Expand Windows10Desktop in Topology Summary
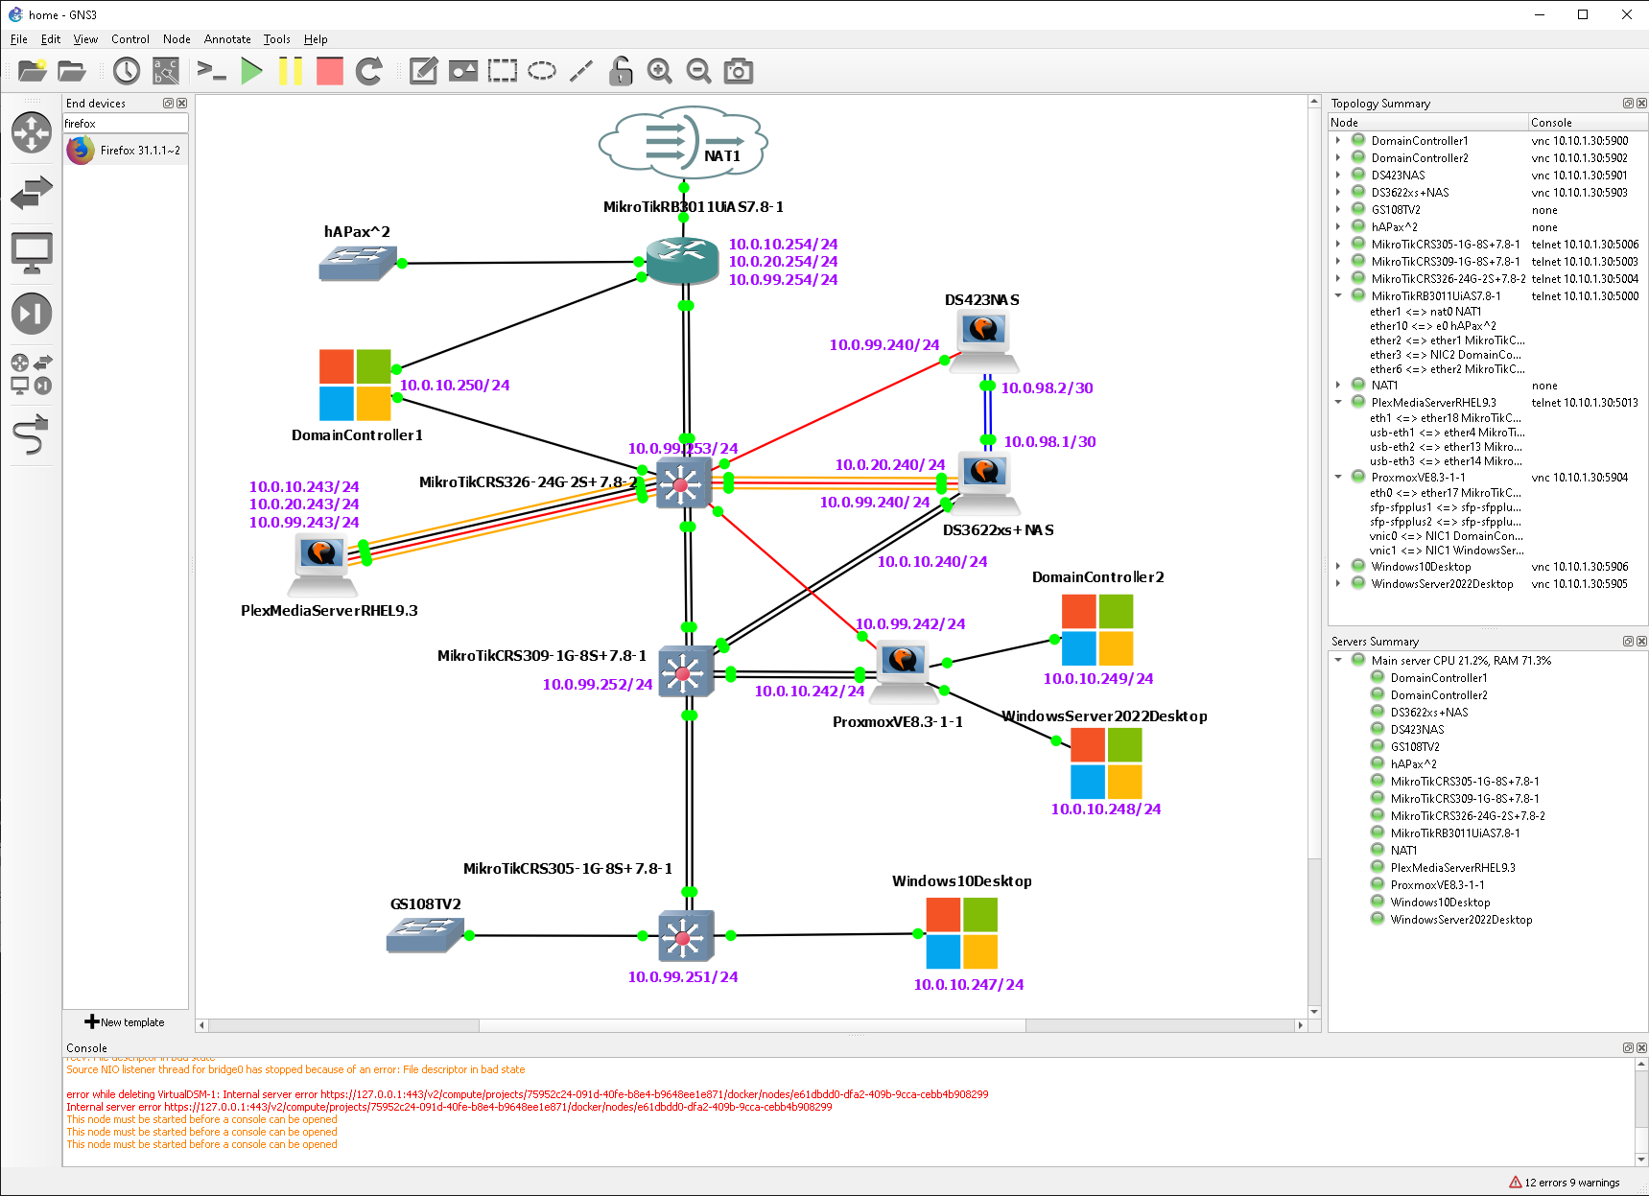Viewport: 1649px width, 1196px height. tap(1338, 566)
